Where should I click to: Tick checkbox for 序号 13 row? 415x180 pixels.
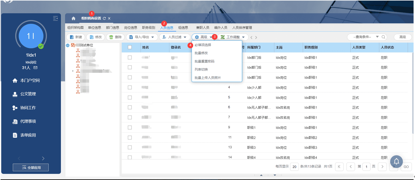pos(130,147)
